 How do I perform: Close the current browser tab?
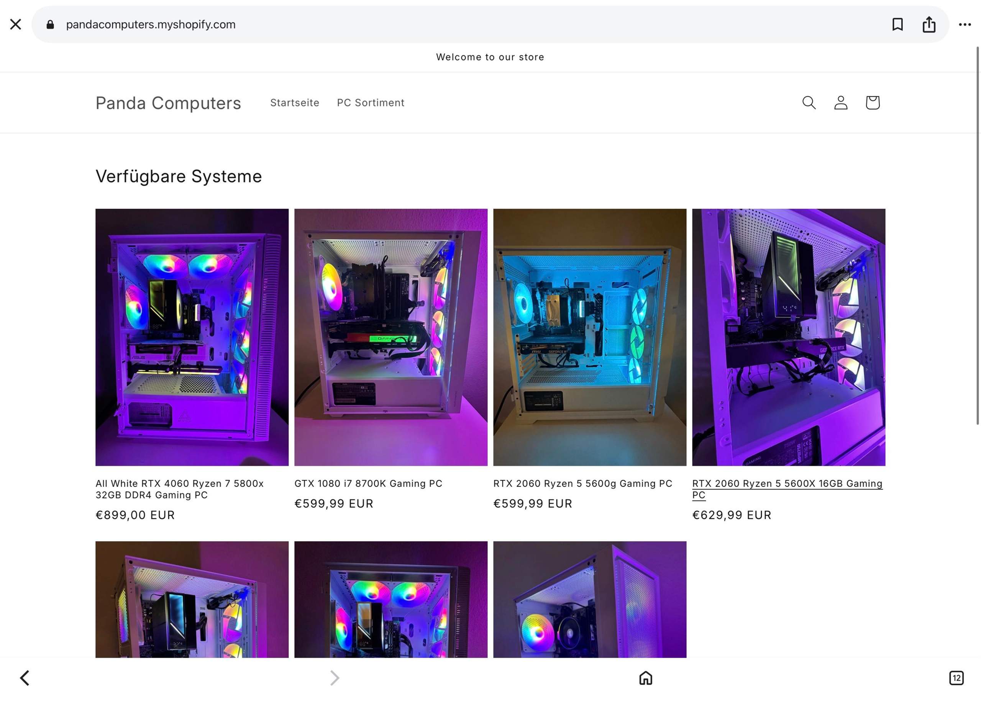click(x=15, y=24)
